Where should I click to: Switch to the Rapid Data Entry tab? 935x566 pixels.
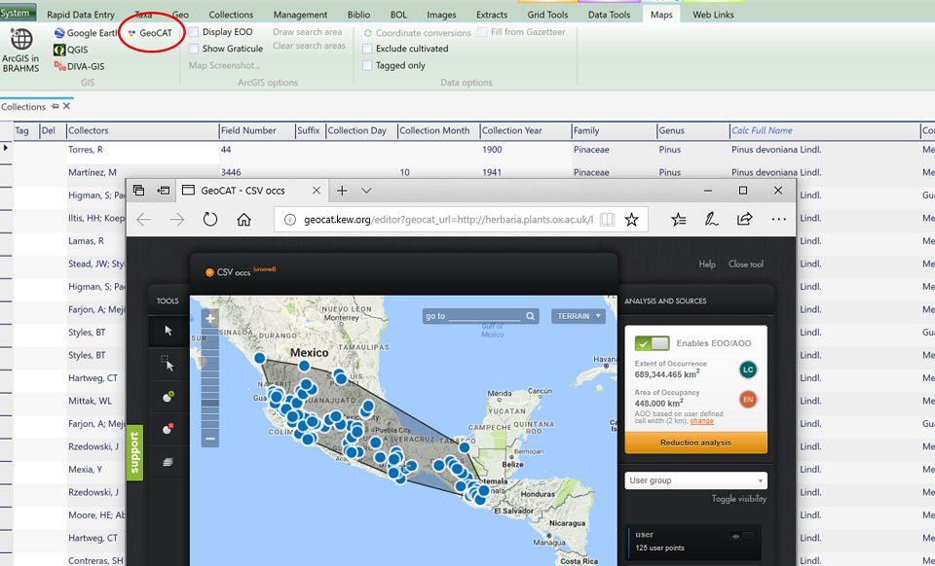[x=81, y=15]
